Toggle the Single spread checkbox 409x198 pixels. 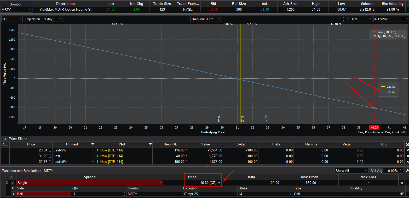[x=13, y=183]
